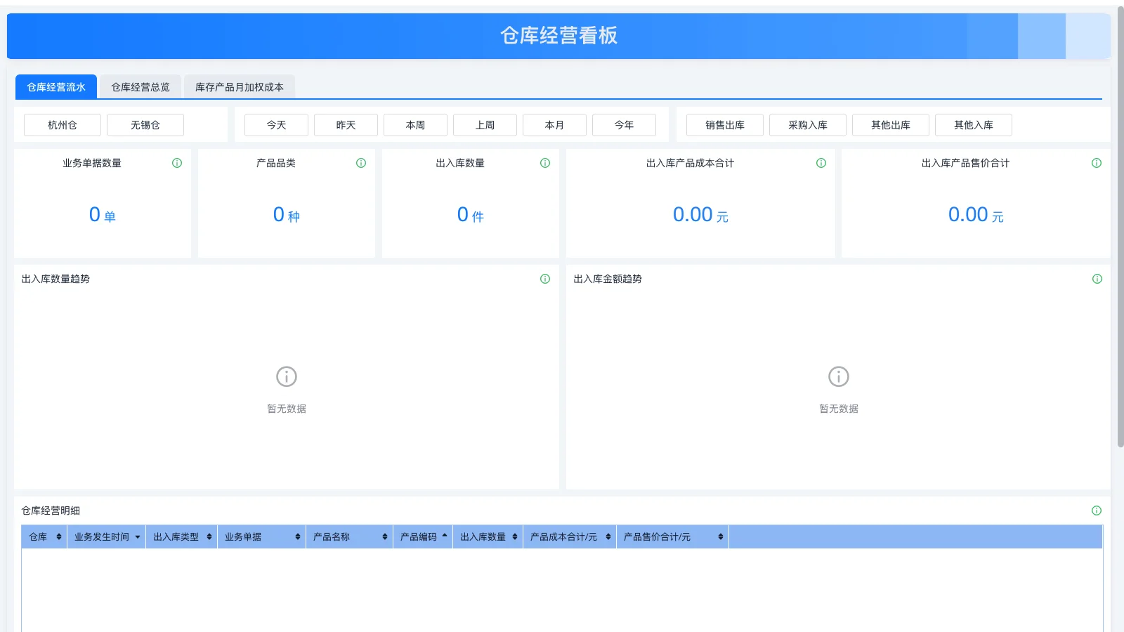Open the 出入库类型 column sort dropdown
The width and height of the screenshot is (1124, 632).
pos(208,536)
